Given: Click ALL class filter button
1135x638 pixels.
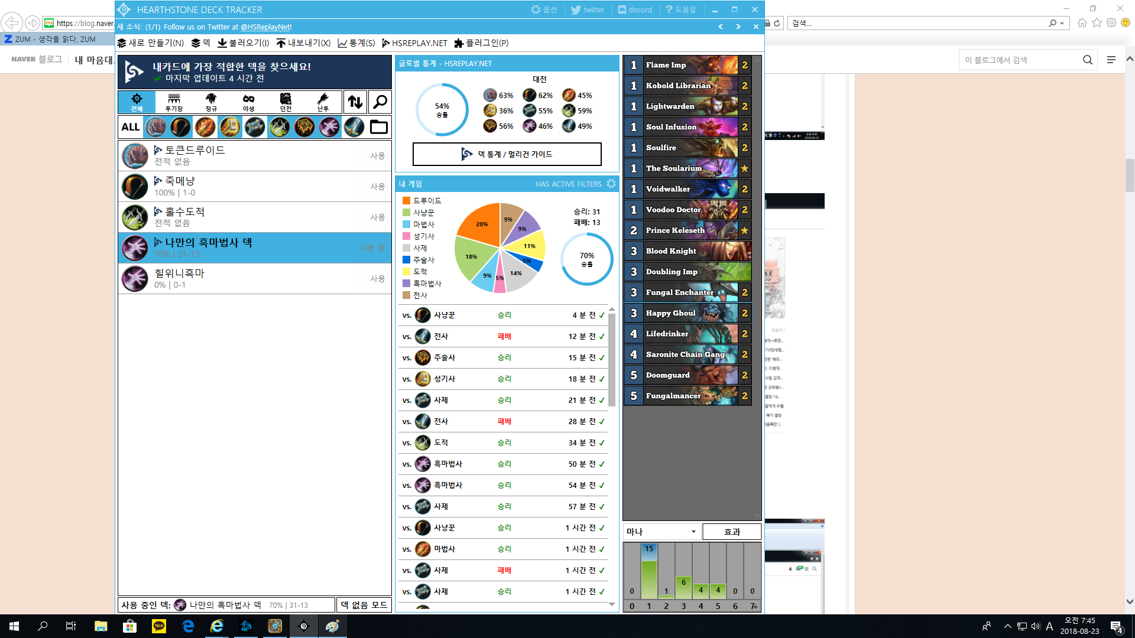Looking at the screenshot, I should pyautogui.click(x=131, y=127).
